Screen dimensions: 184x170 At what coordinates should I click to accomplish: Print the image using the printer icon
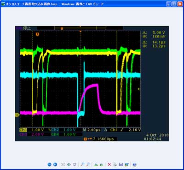pos(115,165)
